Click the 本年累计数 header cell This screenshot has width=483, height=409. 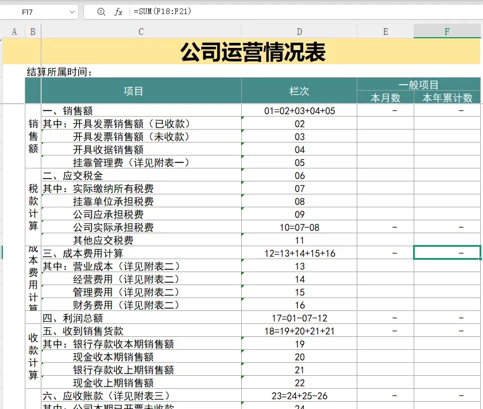(447, 97)
